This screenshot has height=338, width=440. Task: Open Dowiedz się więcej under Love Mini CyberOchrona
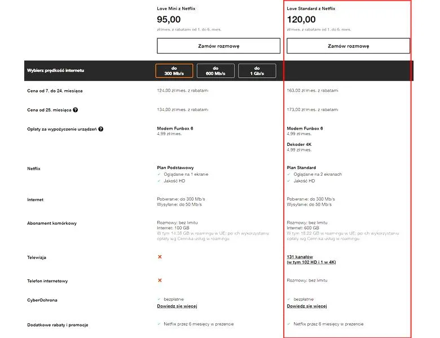click(177, 306)
